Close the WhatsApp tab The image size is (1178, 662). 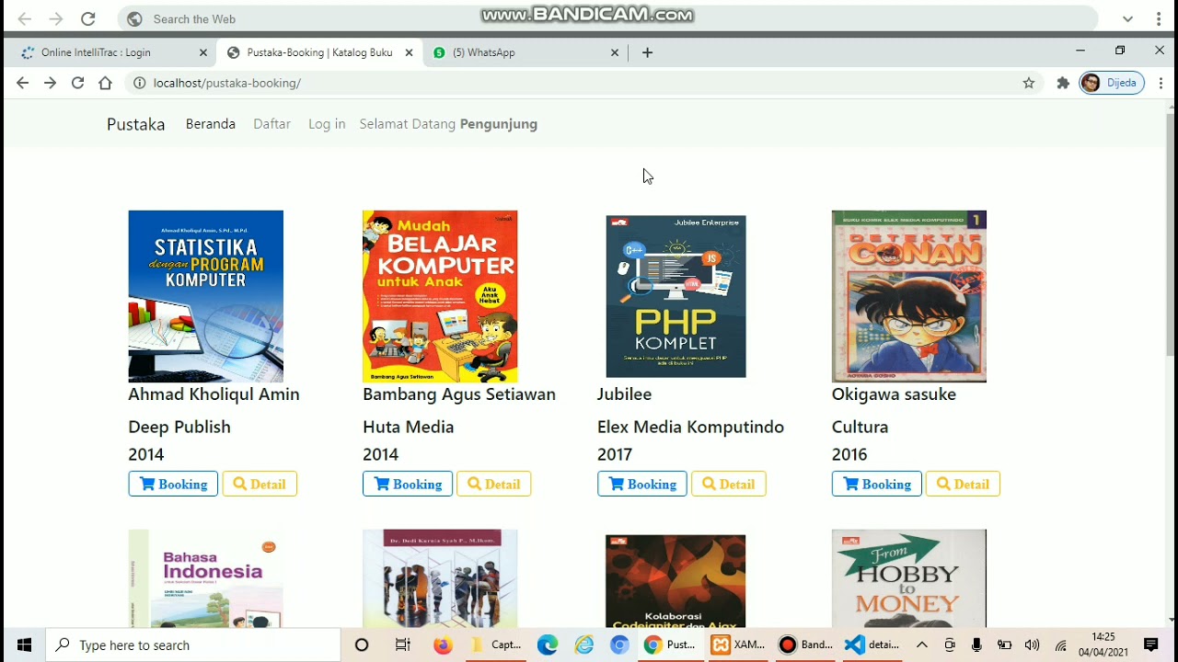(x=615, y=52)
